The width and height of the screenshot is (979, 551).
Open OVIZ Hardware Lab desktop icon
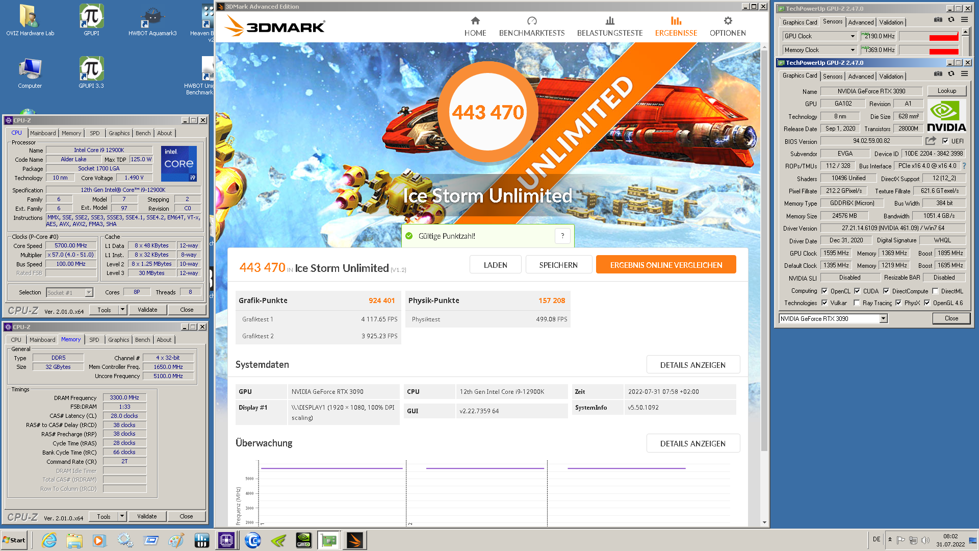coord(30,20)
